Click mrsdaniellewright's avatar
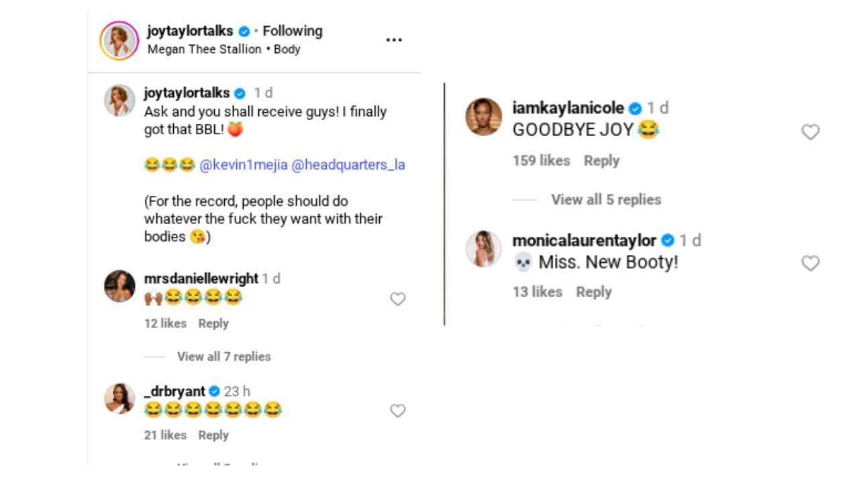Screen dimensions: 859x483 click(119, 286)
